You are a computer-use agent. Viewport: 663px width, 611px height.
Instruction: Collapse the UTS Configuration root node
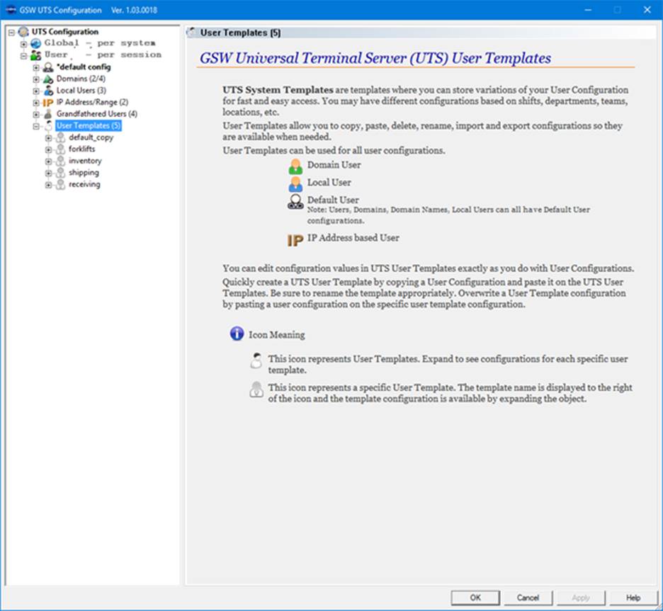click(12, 32)
